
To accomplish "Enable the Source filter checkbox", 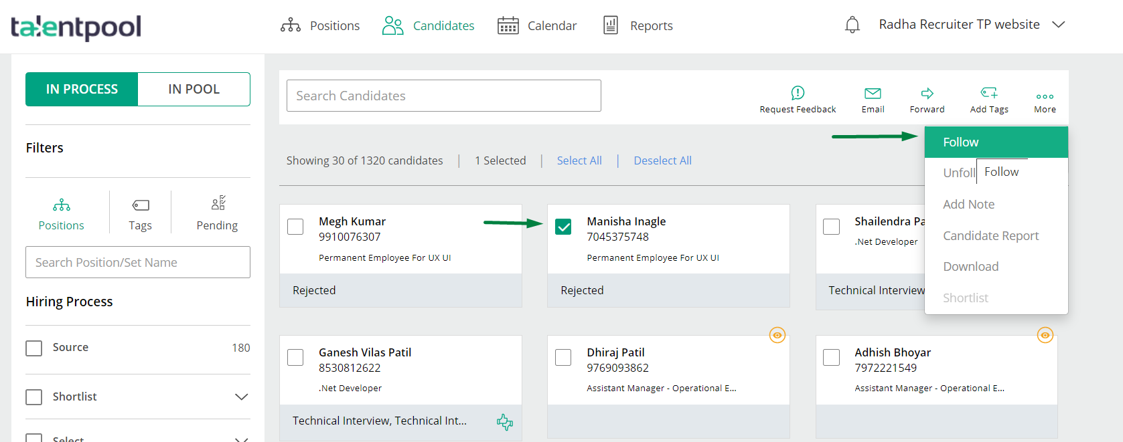I will pos(34,348).
